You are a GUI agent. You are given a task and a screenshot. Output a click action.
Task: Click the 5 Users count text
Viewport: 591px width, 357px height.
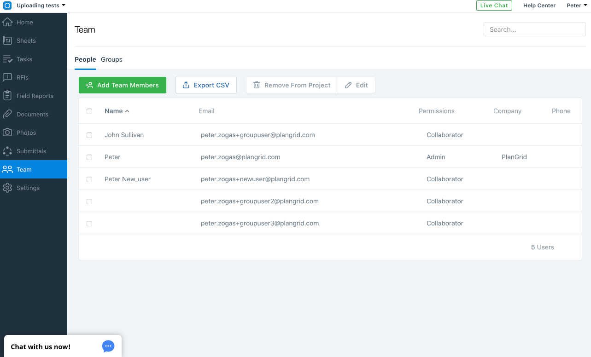(543, 247)
